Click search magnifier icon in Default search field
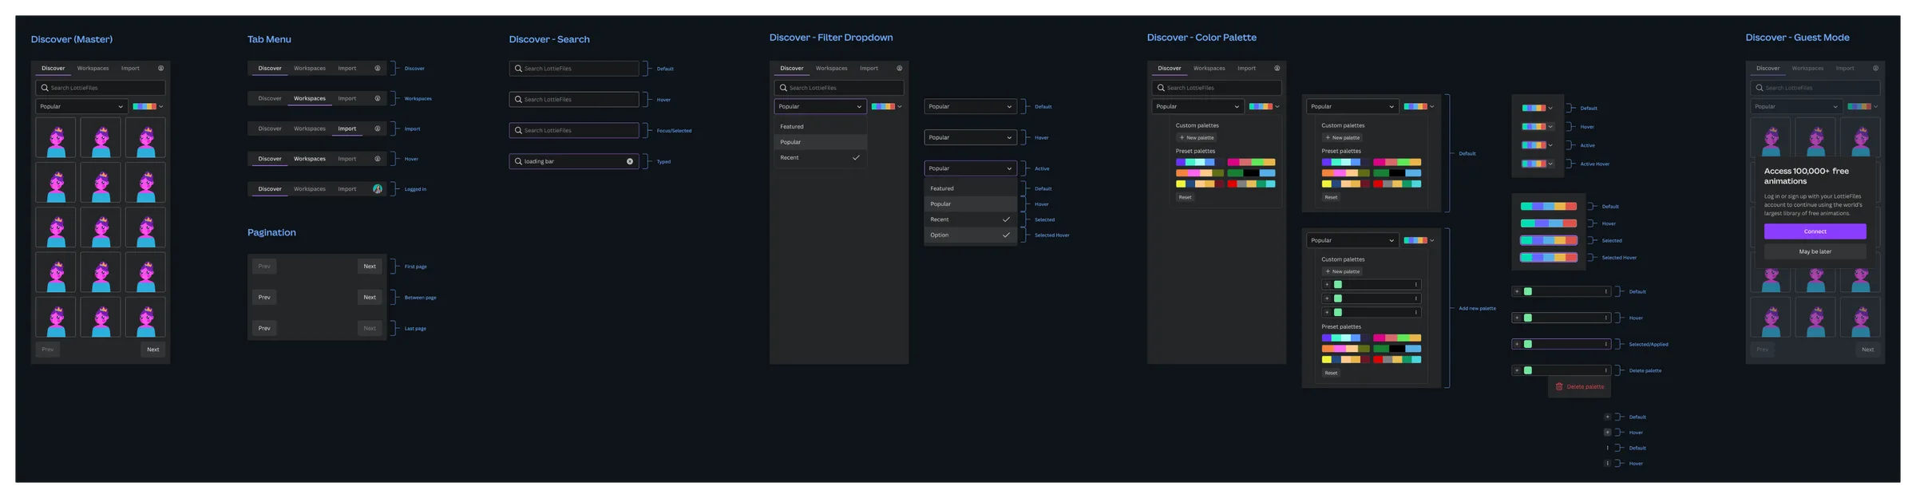 [x=518, y=69]
